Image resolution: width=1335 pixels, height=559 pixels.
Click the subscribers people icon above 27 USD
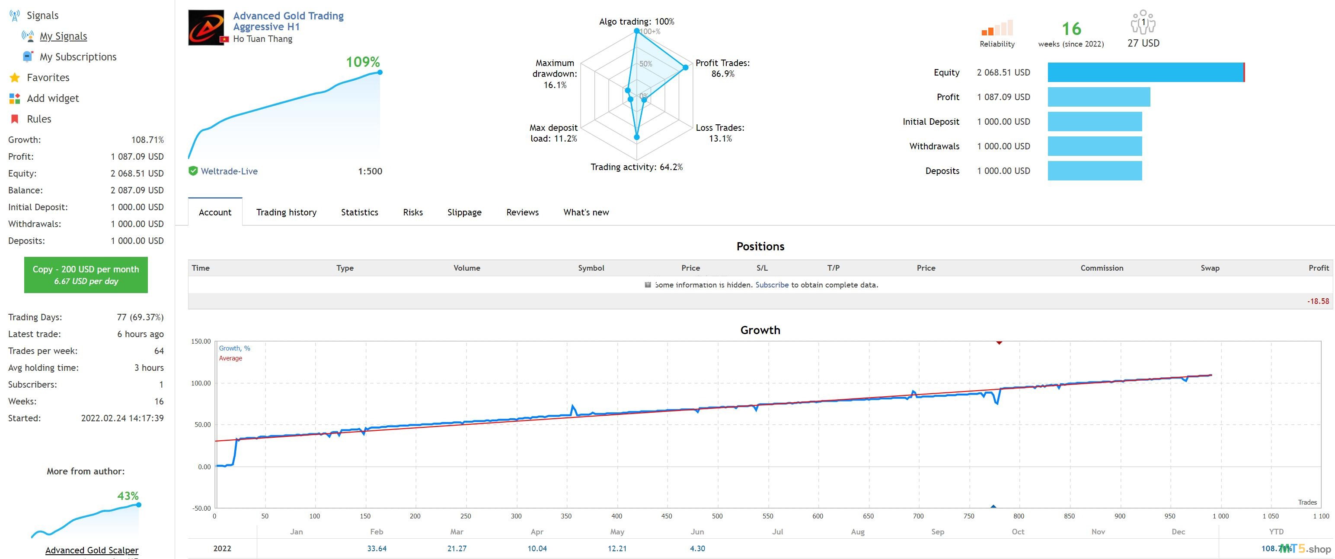click(x=1143, y=22)
